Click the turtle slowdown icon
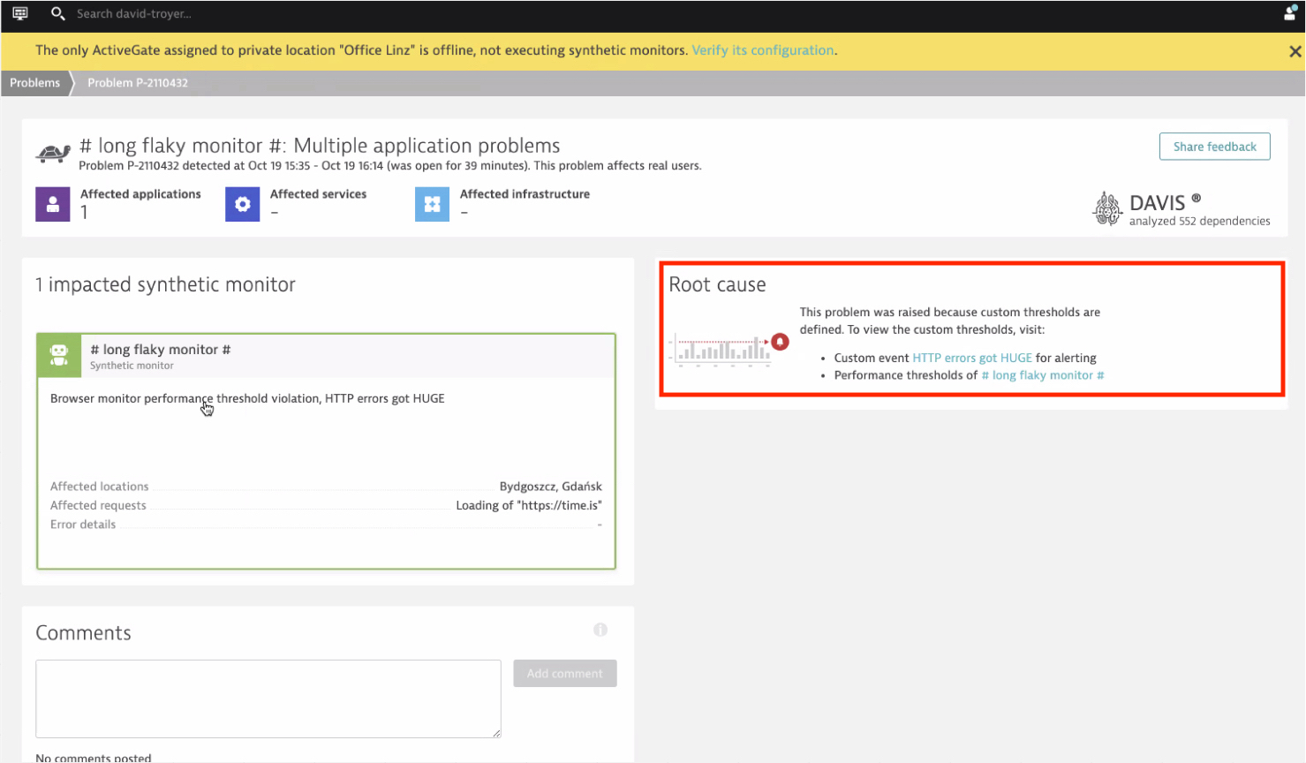 (x=53, y=153)
